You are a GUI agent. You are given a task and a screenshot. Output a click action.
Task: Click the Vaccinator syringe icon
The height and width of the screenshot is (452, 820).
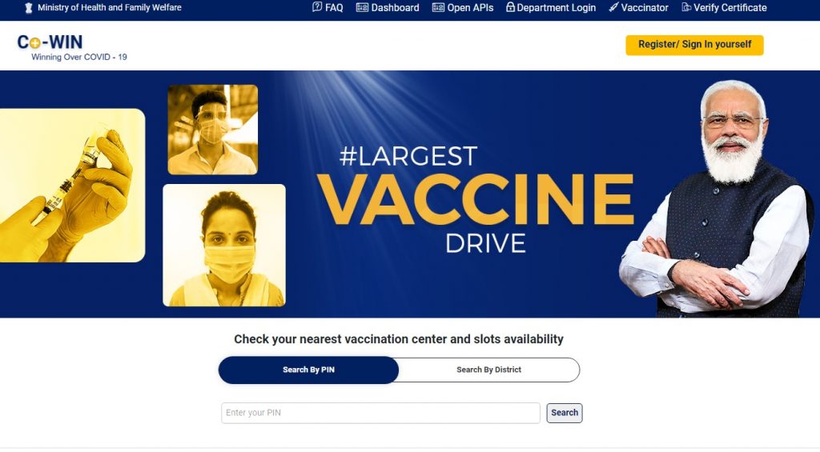(613, 7)
